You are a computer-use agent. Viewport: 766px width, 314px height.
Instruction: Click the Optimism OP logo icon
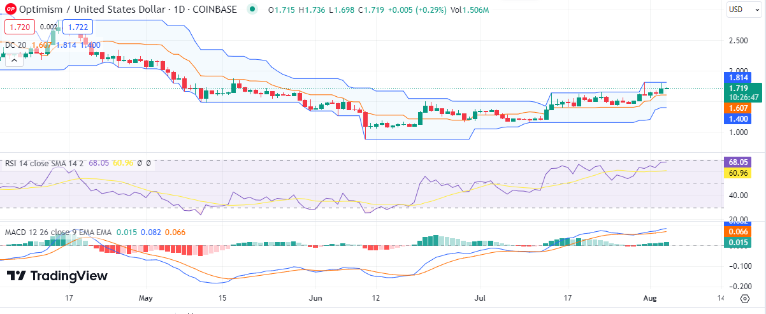pyautogui.click(x=10, y=10)
